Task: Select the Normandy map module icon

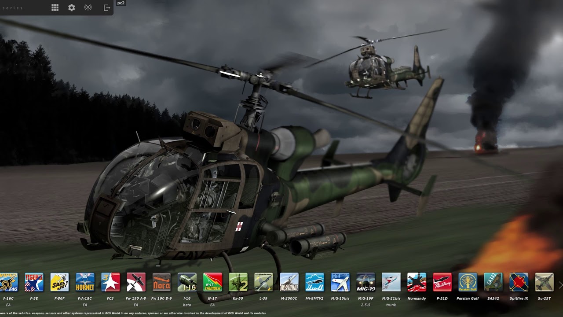Action: 417,282
